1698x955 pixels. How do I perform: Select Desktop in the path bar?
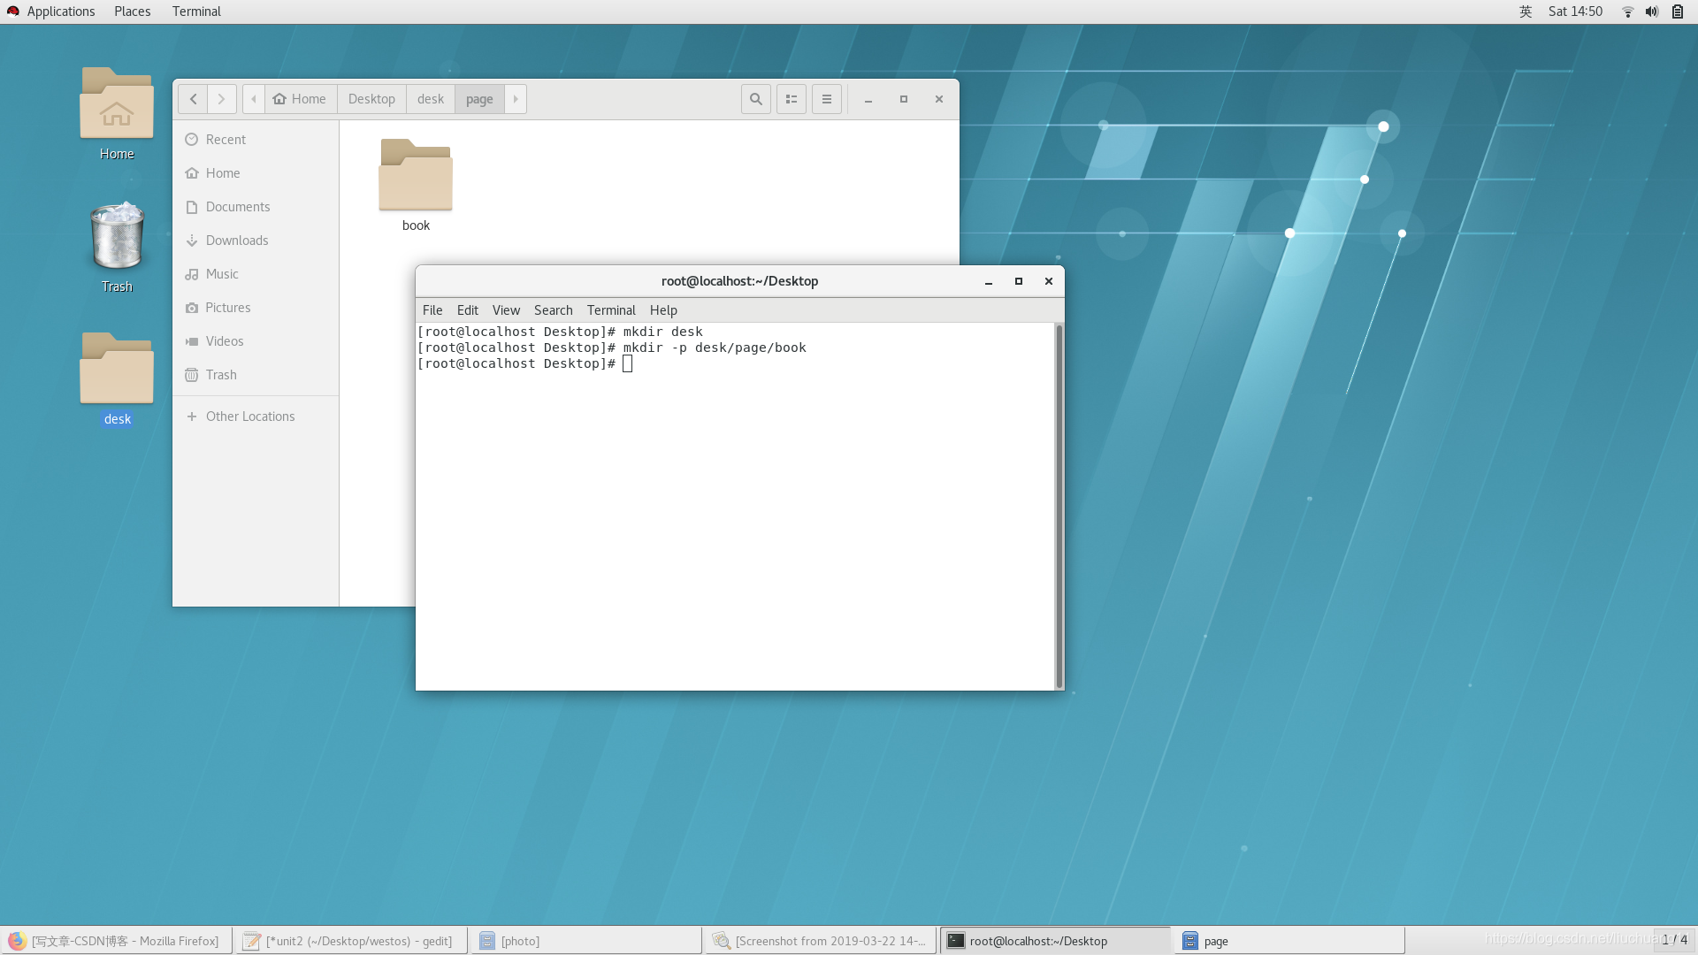371,99
